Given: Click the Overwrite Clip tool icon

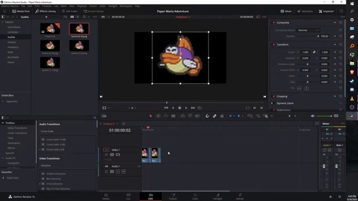Looking at the screenshot, I should [190, 116].
